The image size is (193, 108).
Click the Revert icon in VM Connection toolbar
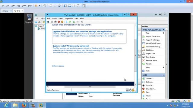78,22
